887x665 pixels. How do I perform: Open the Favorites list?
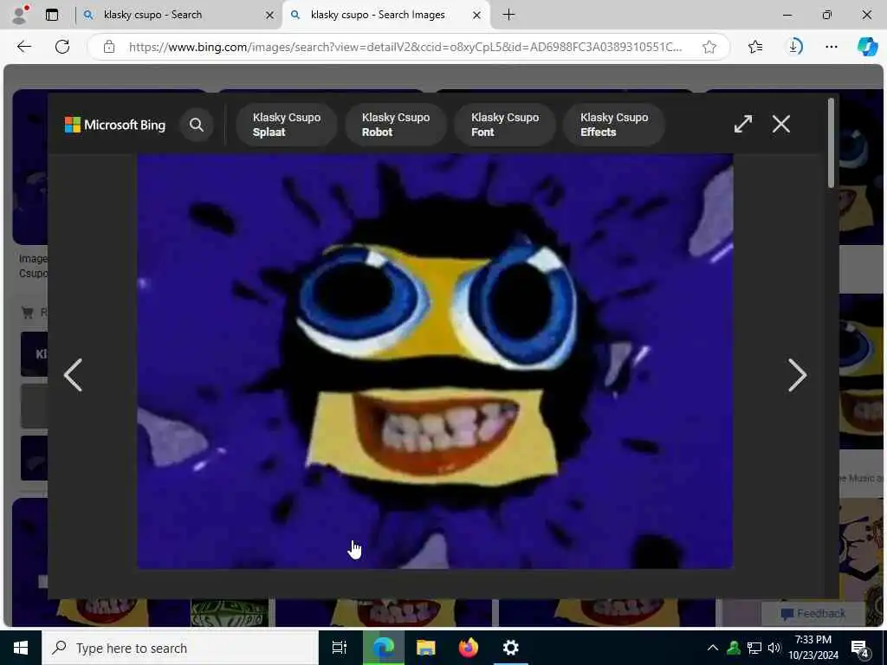click(x=755, y=47)
